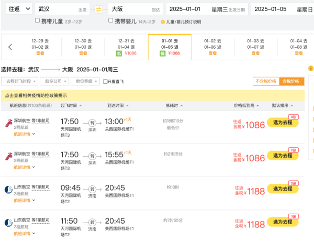Expand 航班详情 for 11:50 Shandong flight
This screenshot has width=314, height=243.
click(x=24, y=234)
